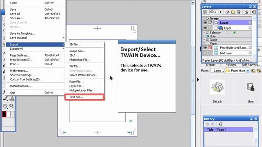Collapse the Image layer group

tap(204, 18)
